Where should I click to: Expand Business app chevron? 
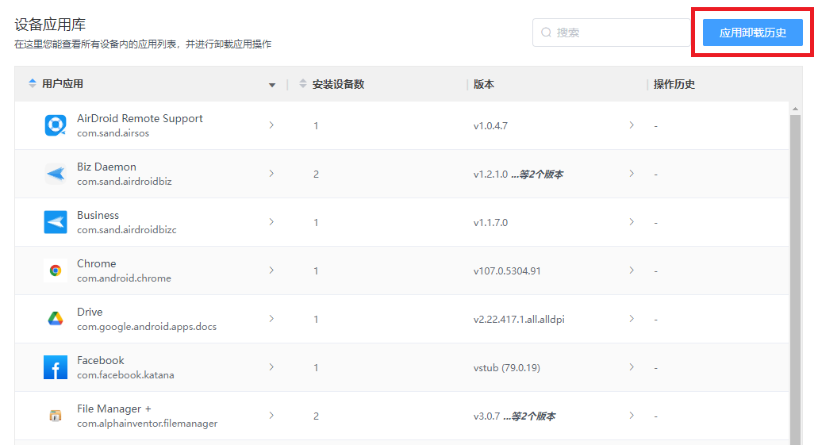(x=271, y=222)
